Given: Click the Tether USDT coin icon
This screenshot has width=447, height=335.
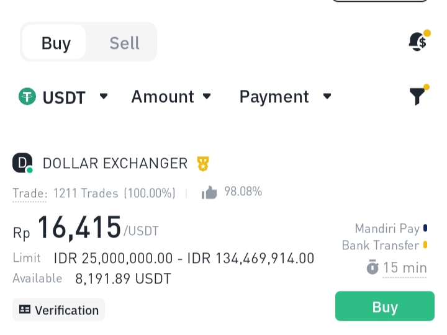Looking at the screenshot, I should coord(27,97).
